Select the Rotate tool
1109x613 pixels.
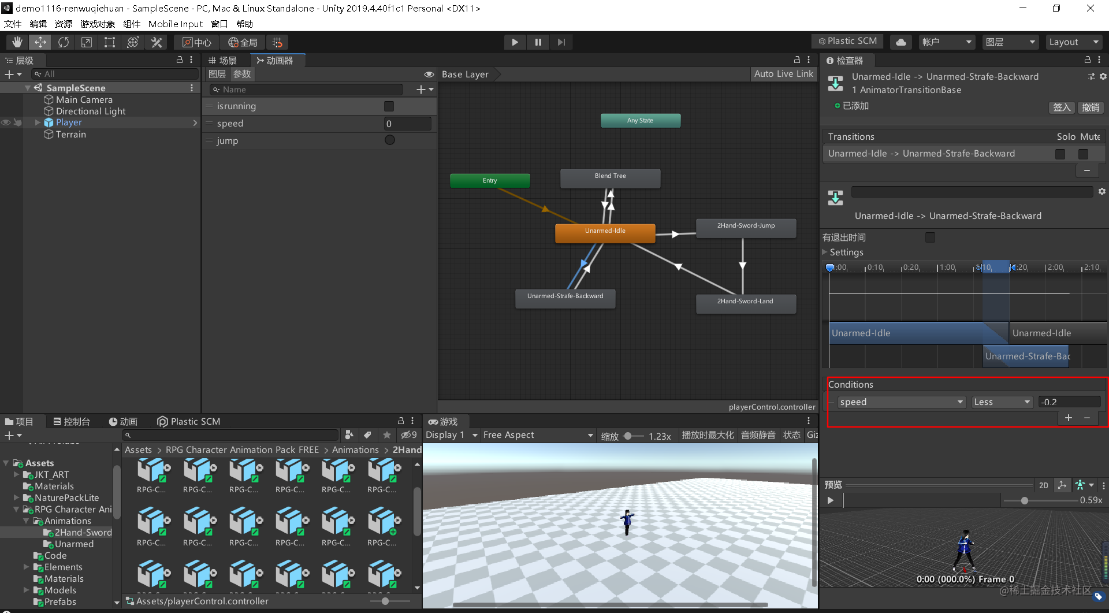tap(63, 42)
